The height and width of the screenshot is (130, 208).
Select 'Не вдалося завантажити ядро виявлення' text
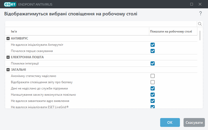tap(40, 101)
